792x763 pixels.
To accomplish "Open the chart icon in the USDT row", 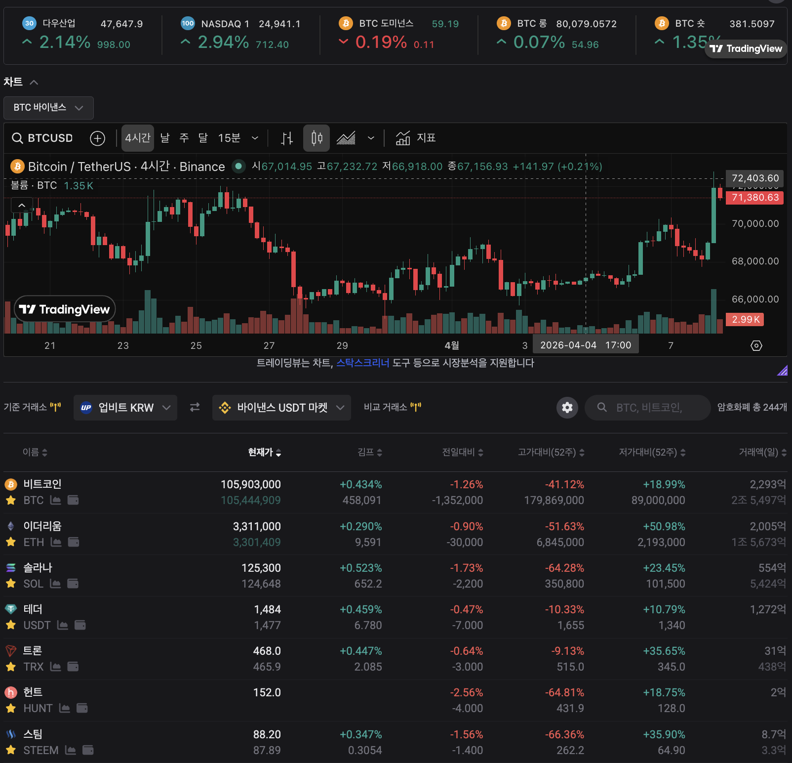I will pyautogui.click(x=63, y=625).
